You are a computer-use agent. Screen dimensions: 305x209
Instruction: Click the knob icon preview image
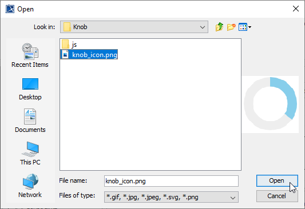pyautogui.click(x=270, y=104)
